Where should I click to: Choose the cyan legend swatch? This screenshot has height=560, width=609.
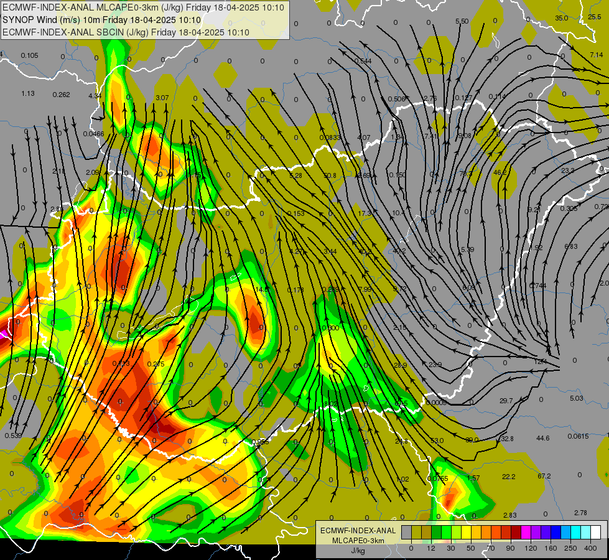click(x=575, y=532)
